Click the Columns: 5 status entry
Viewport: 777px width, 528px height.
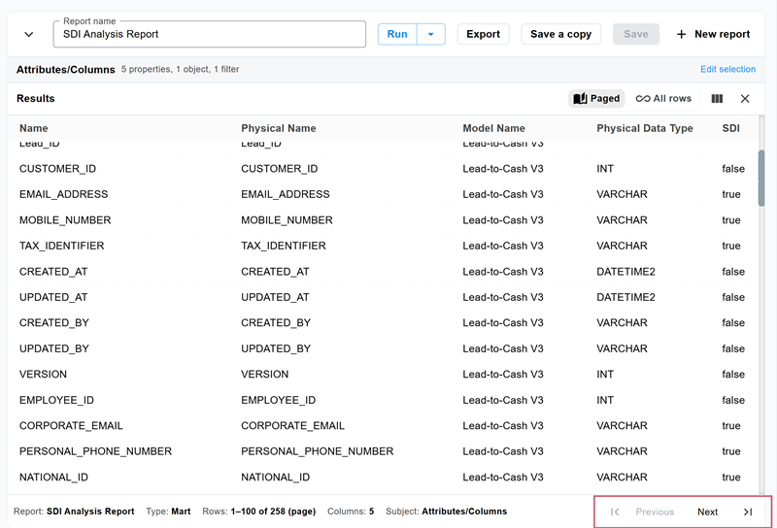(351, 511)
